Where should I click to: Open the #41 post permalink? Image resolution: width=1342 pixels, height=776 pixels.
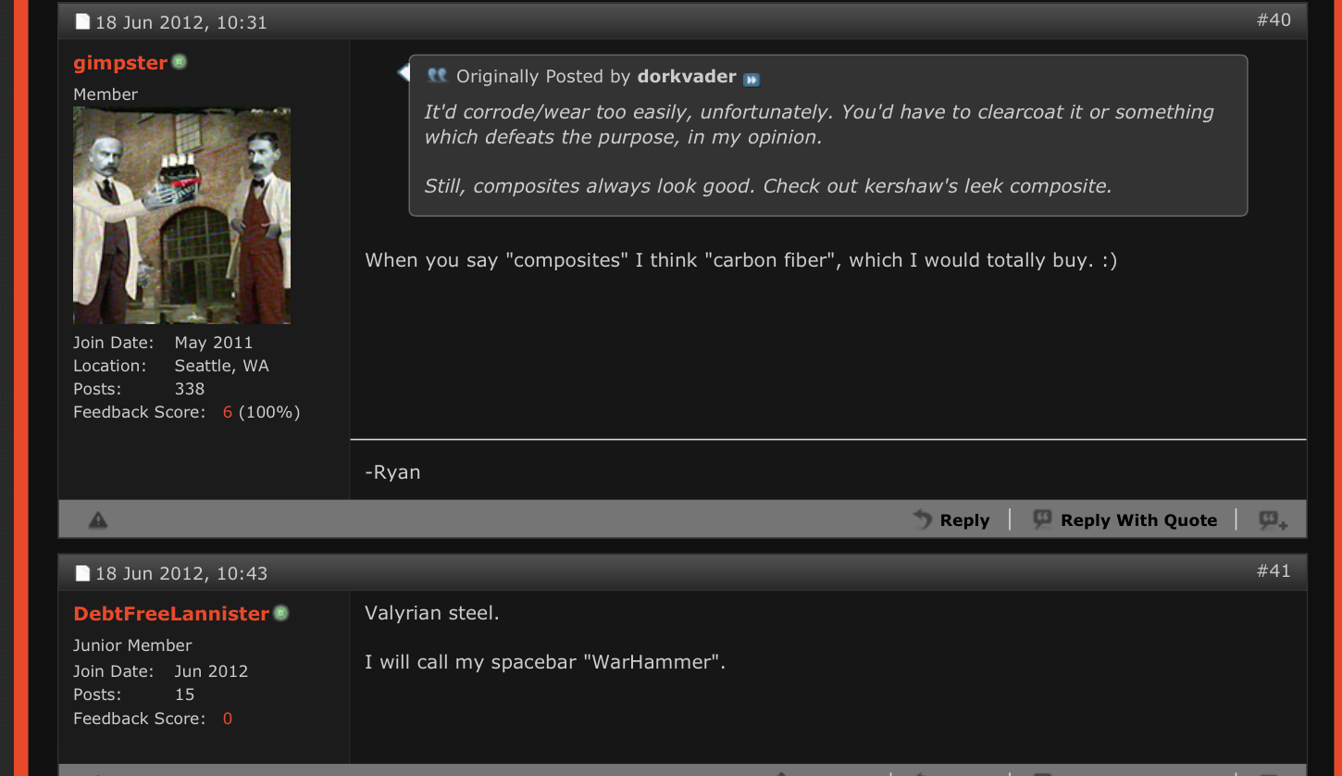1274,570
